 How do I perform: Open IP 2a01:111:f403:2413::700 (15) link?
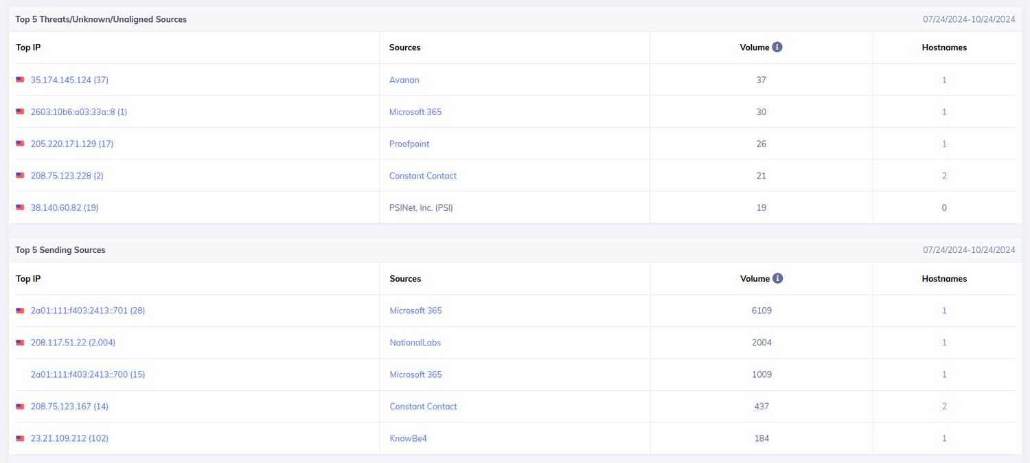(x=88, y=374)
